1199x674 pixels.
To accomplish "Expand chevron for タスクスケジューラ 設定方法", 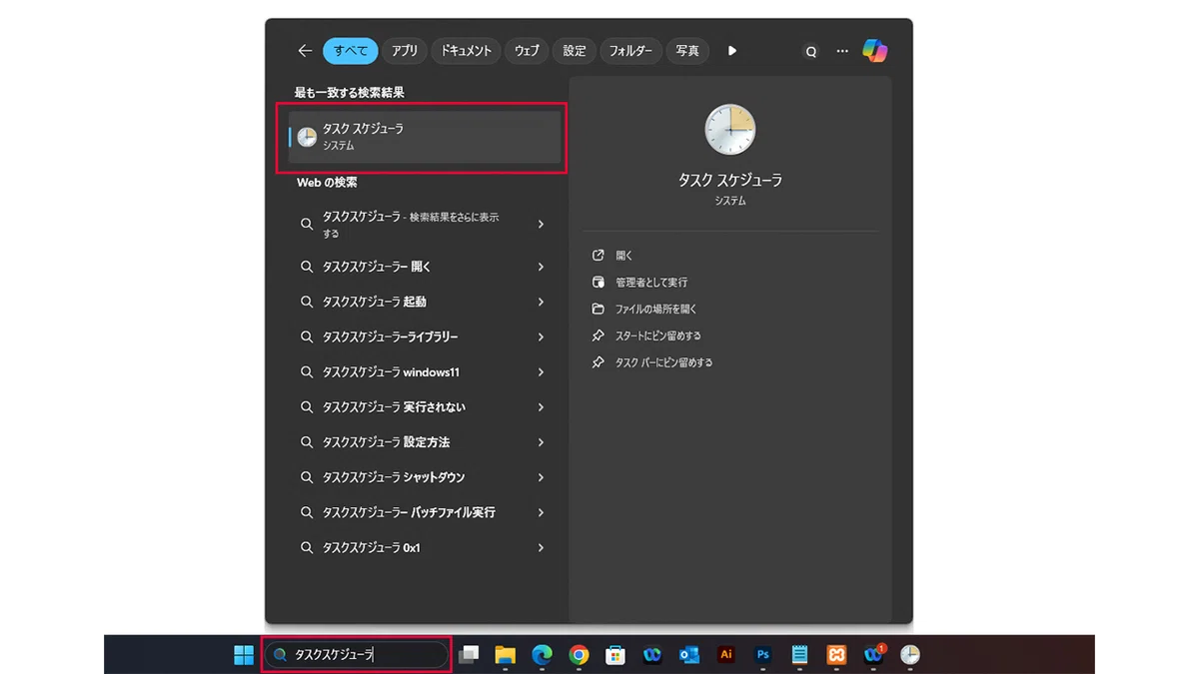I will pyautogui.click(x=541, y=442).
